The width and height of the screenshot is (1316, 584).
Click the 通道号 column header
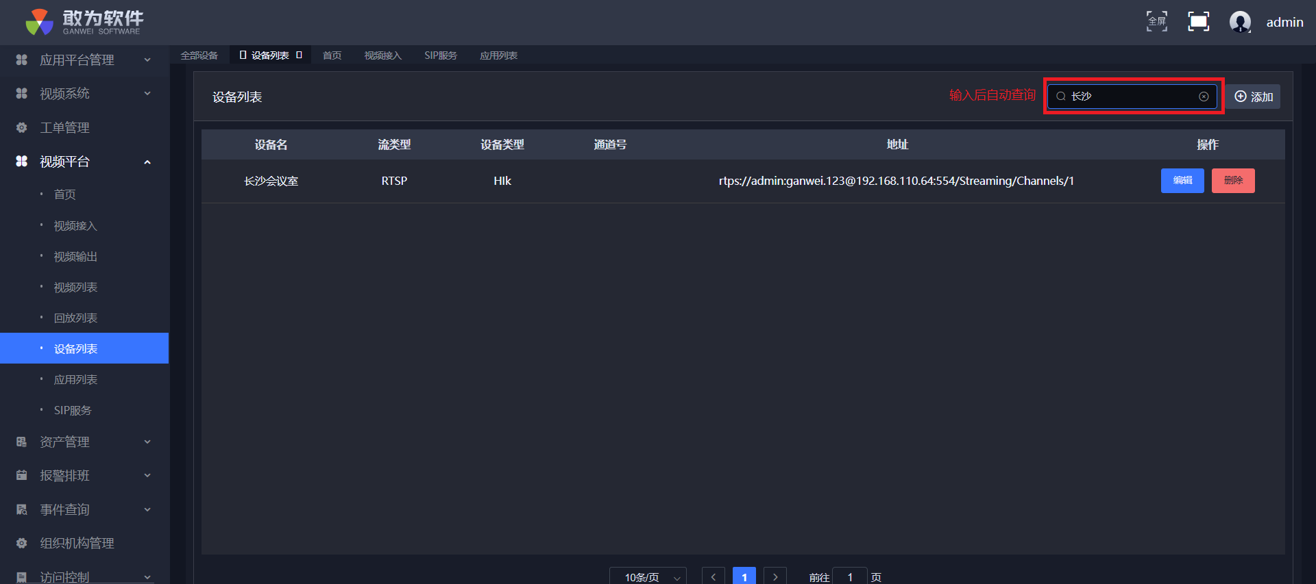[610, 145]
